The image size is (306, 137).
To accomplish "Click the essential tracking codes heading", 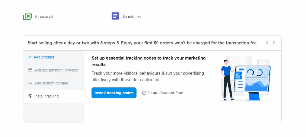I will tap(149, 61).
